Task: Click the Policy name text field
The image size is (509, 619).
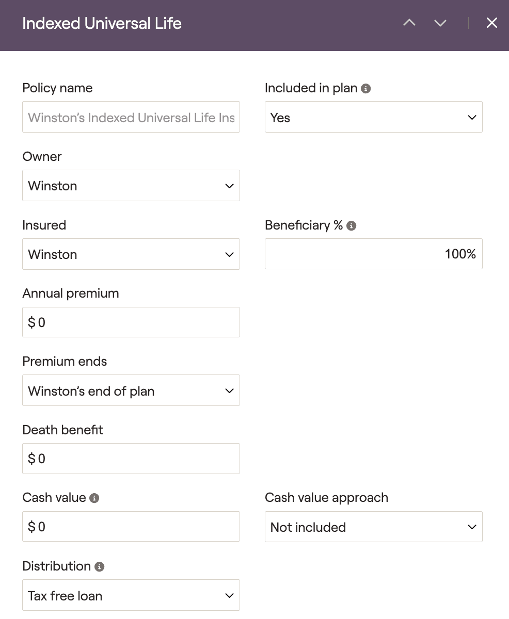Action: click(131, 117)
